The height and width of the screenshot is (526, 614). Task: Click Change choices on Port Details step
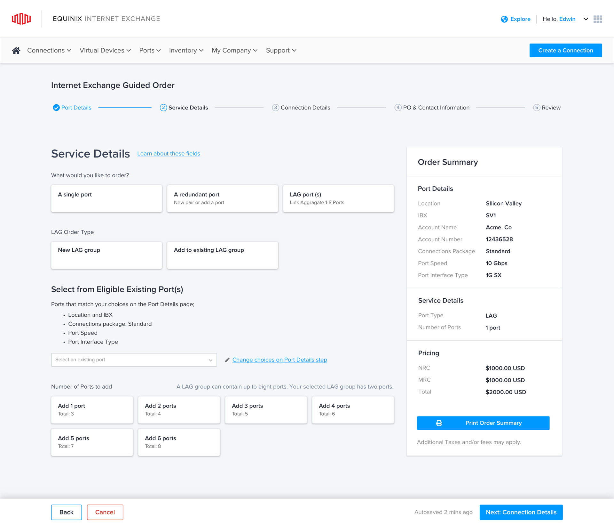pyautogui.click(x=279, y=360)
